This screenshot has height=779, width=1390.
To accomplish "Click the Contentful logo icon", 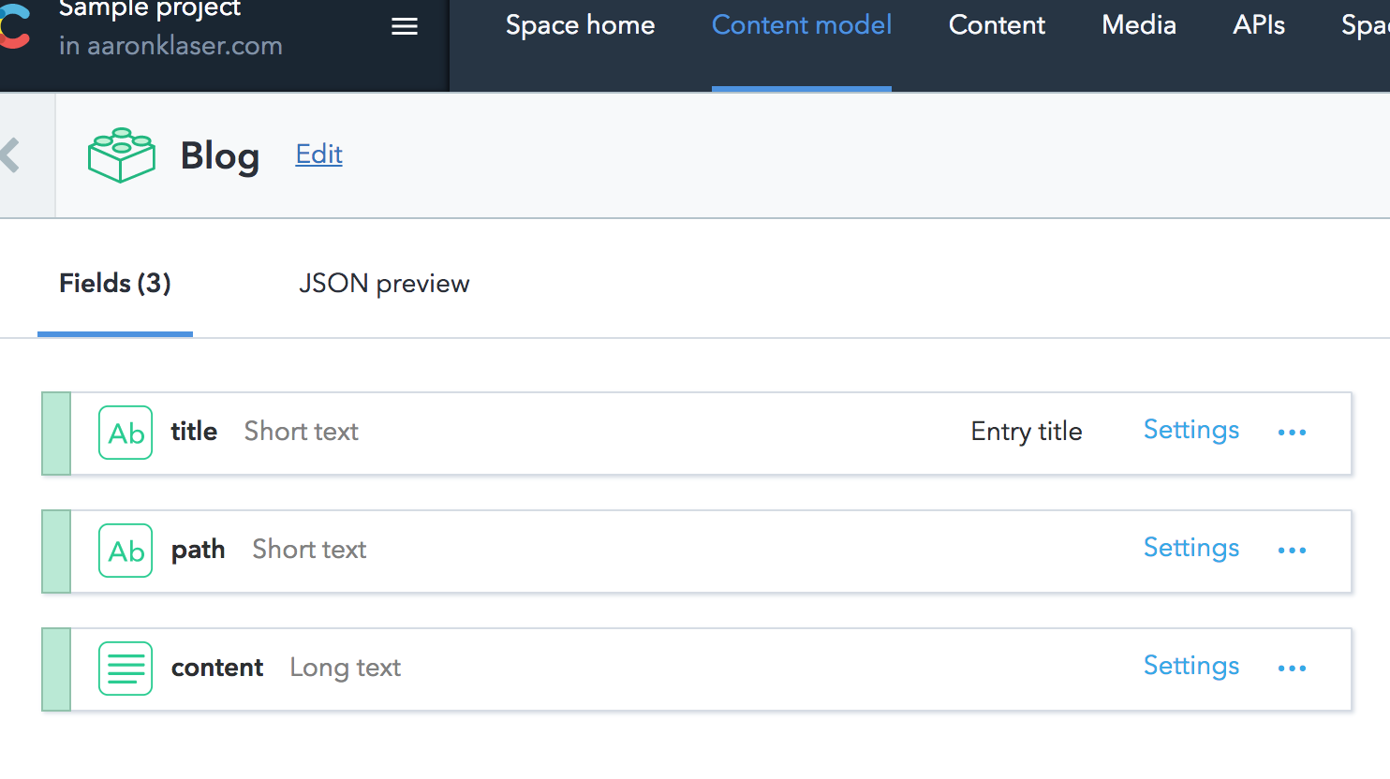I will (x=13, y=28).
